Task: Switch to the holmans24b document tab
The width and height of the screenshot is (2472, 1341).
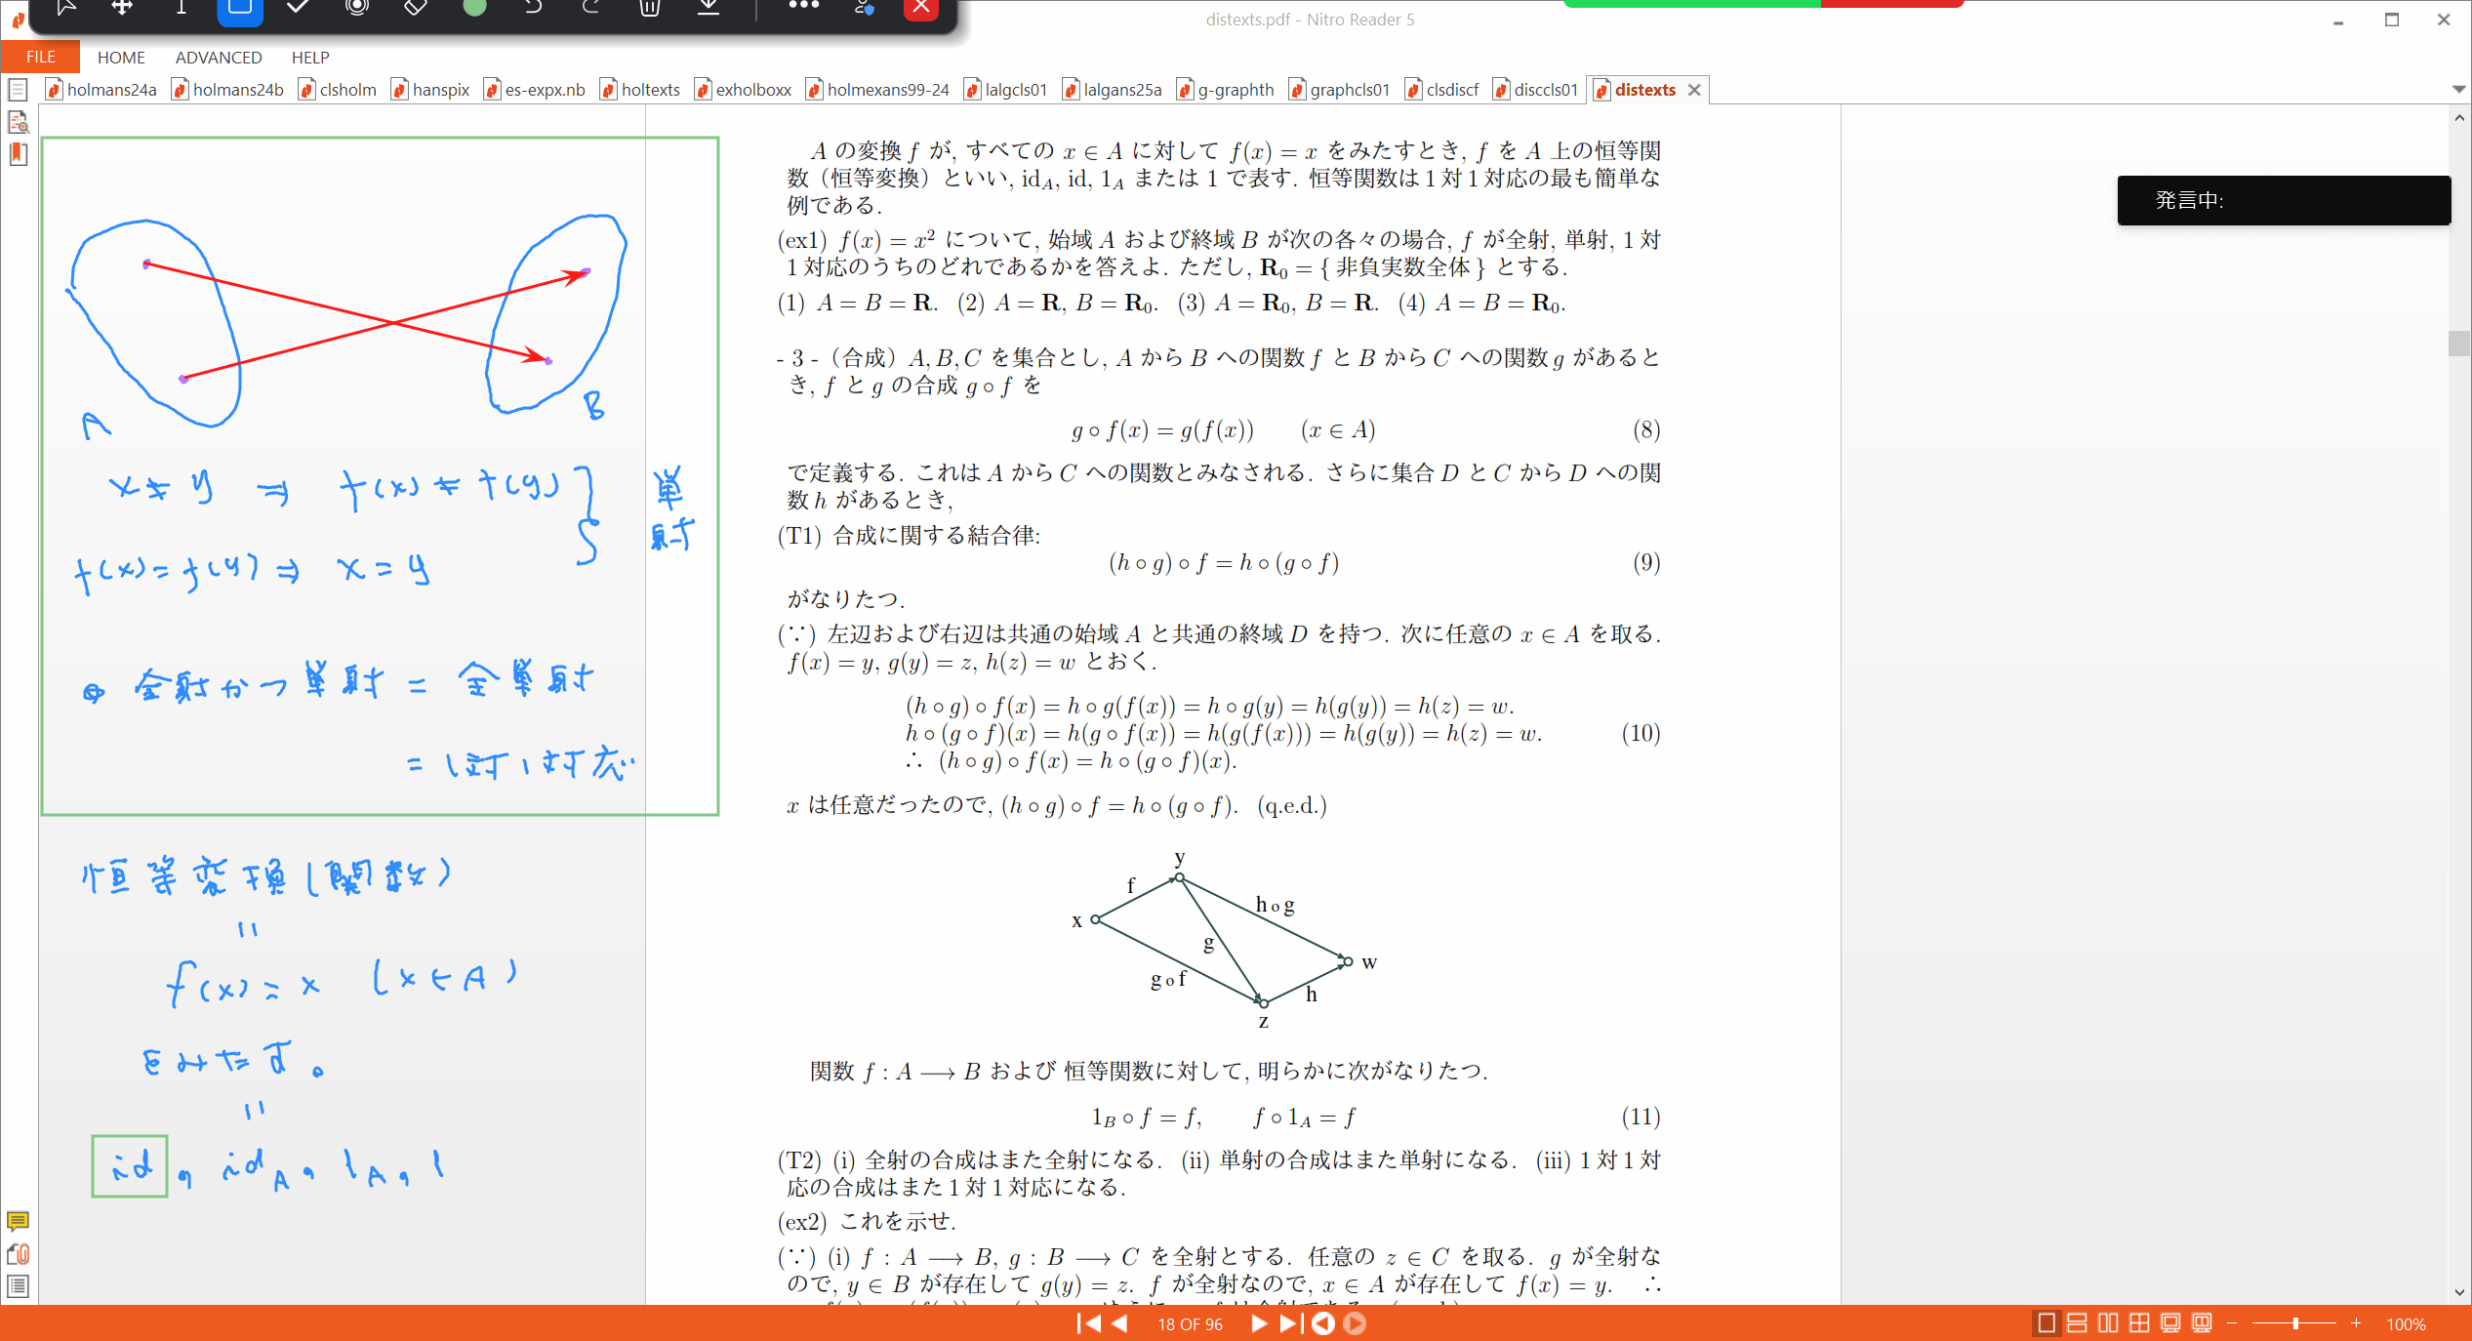Action: pyautogui.click(x=228, y=90)
